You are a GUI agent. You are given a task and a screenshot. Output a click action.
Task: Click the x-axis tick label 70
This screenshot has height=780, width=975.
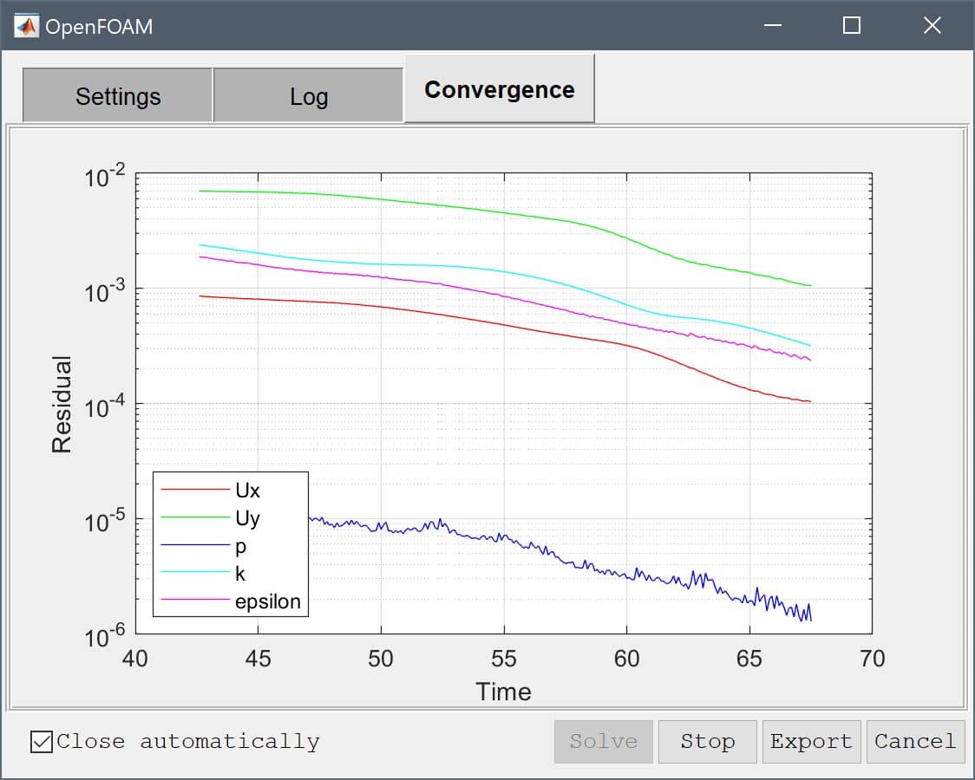point(872,659)
